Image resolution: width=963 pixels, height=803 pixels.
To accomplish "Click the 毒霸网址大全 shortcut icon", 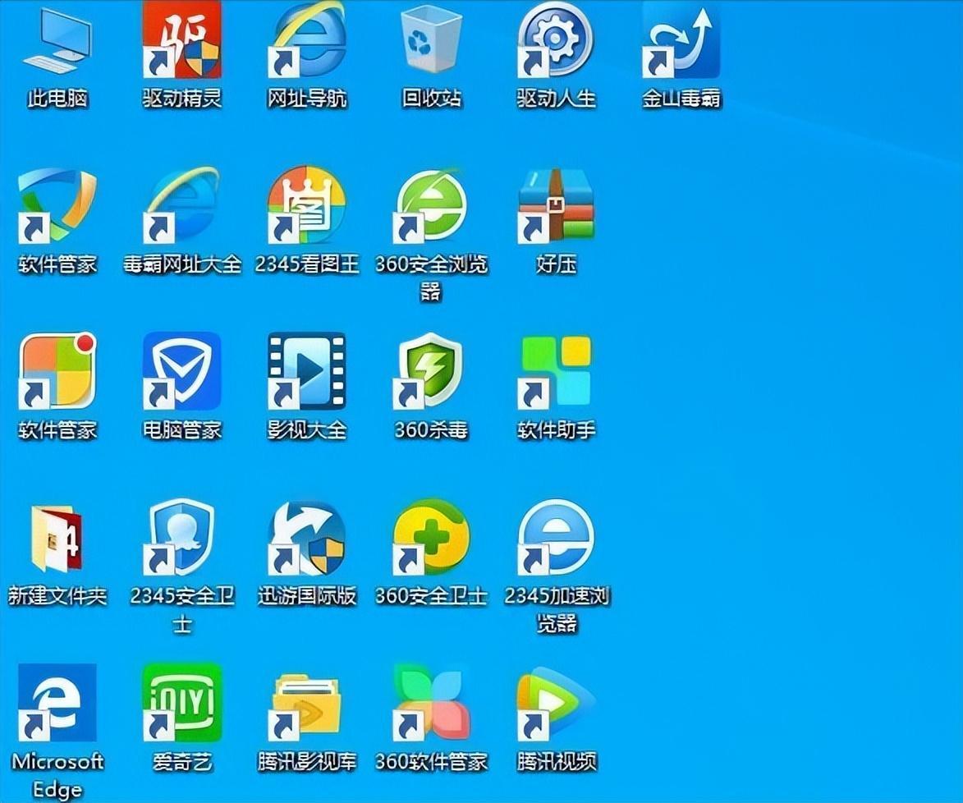I will [181, 205].
